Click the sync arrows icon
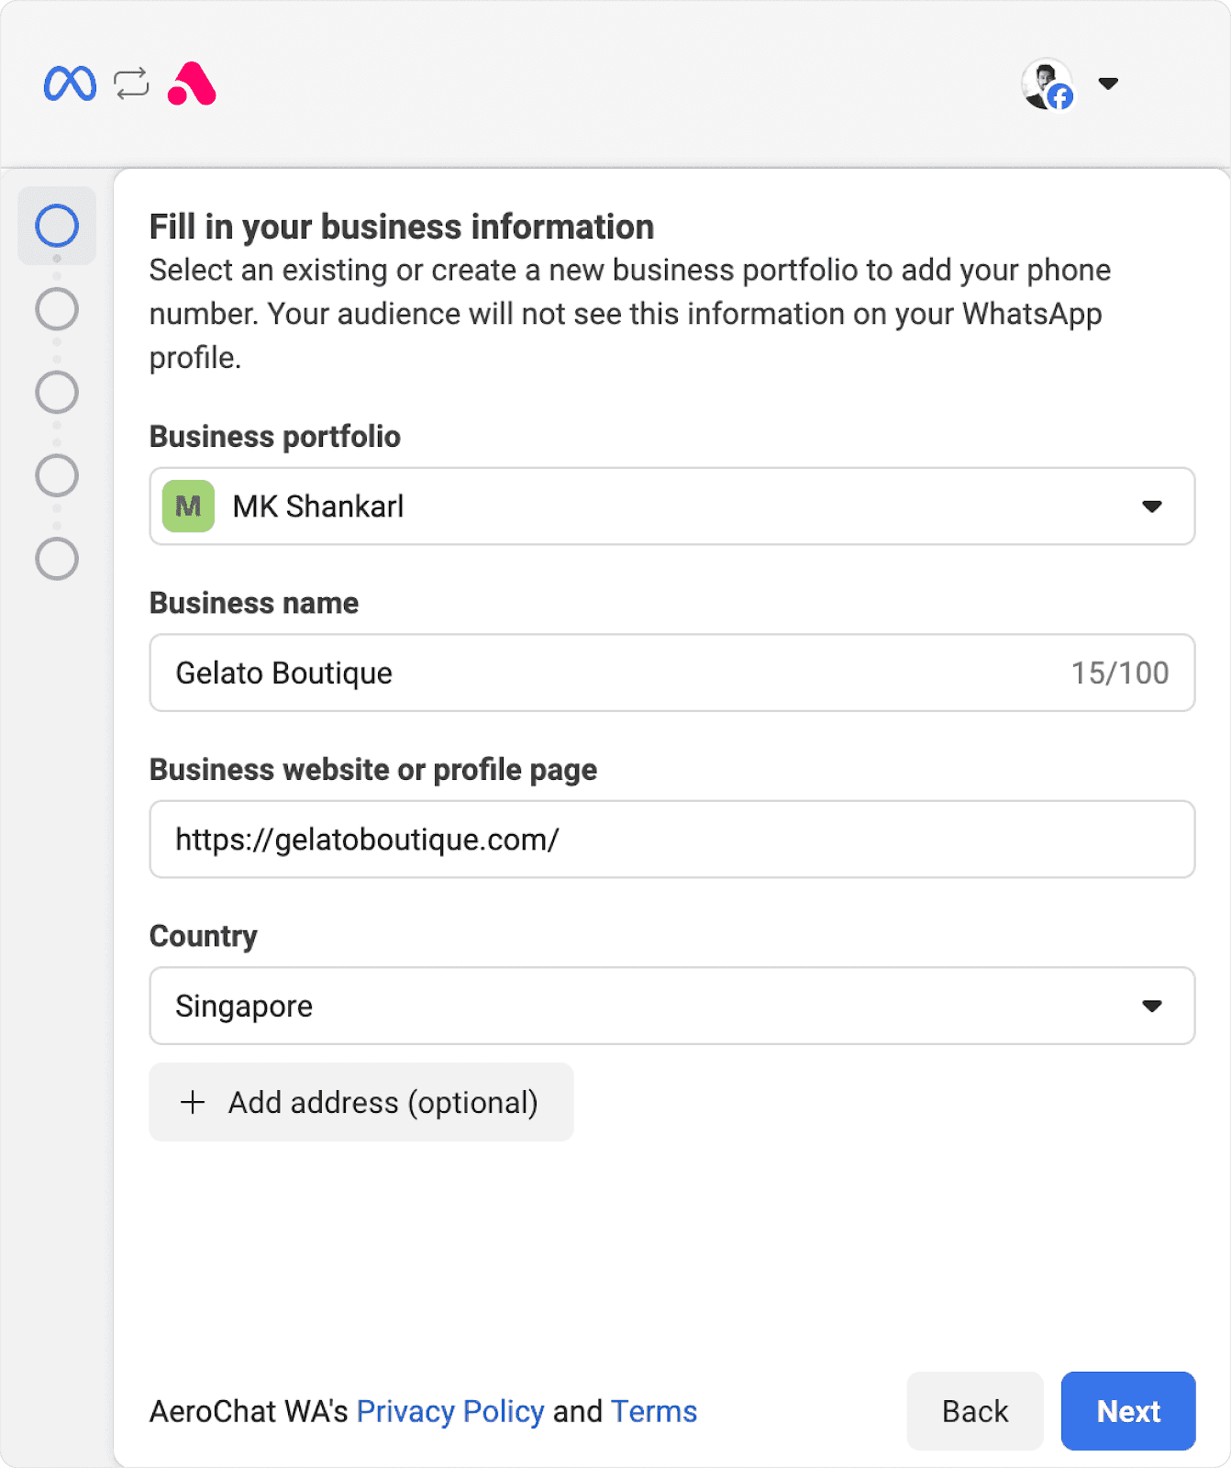1231x1468 pixels. coord(131,84)
